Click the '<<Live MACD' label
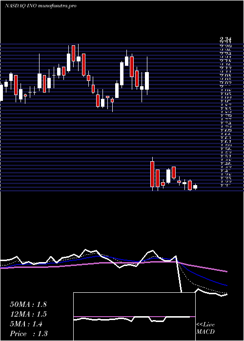This screenshot has width=244, height=341. 205,328
